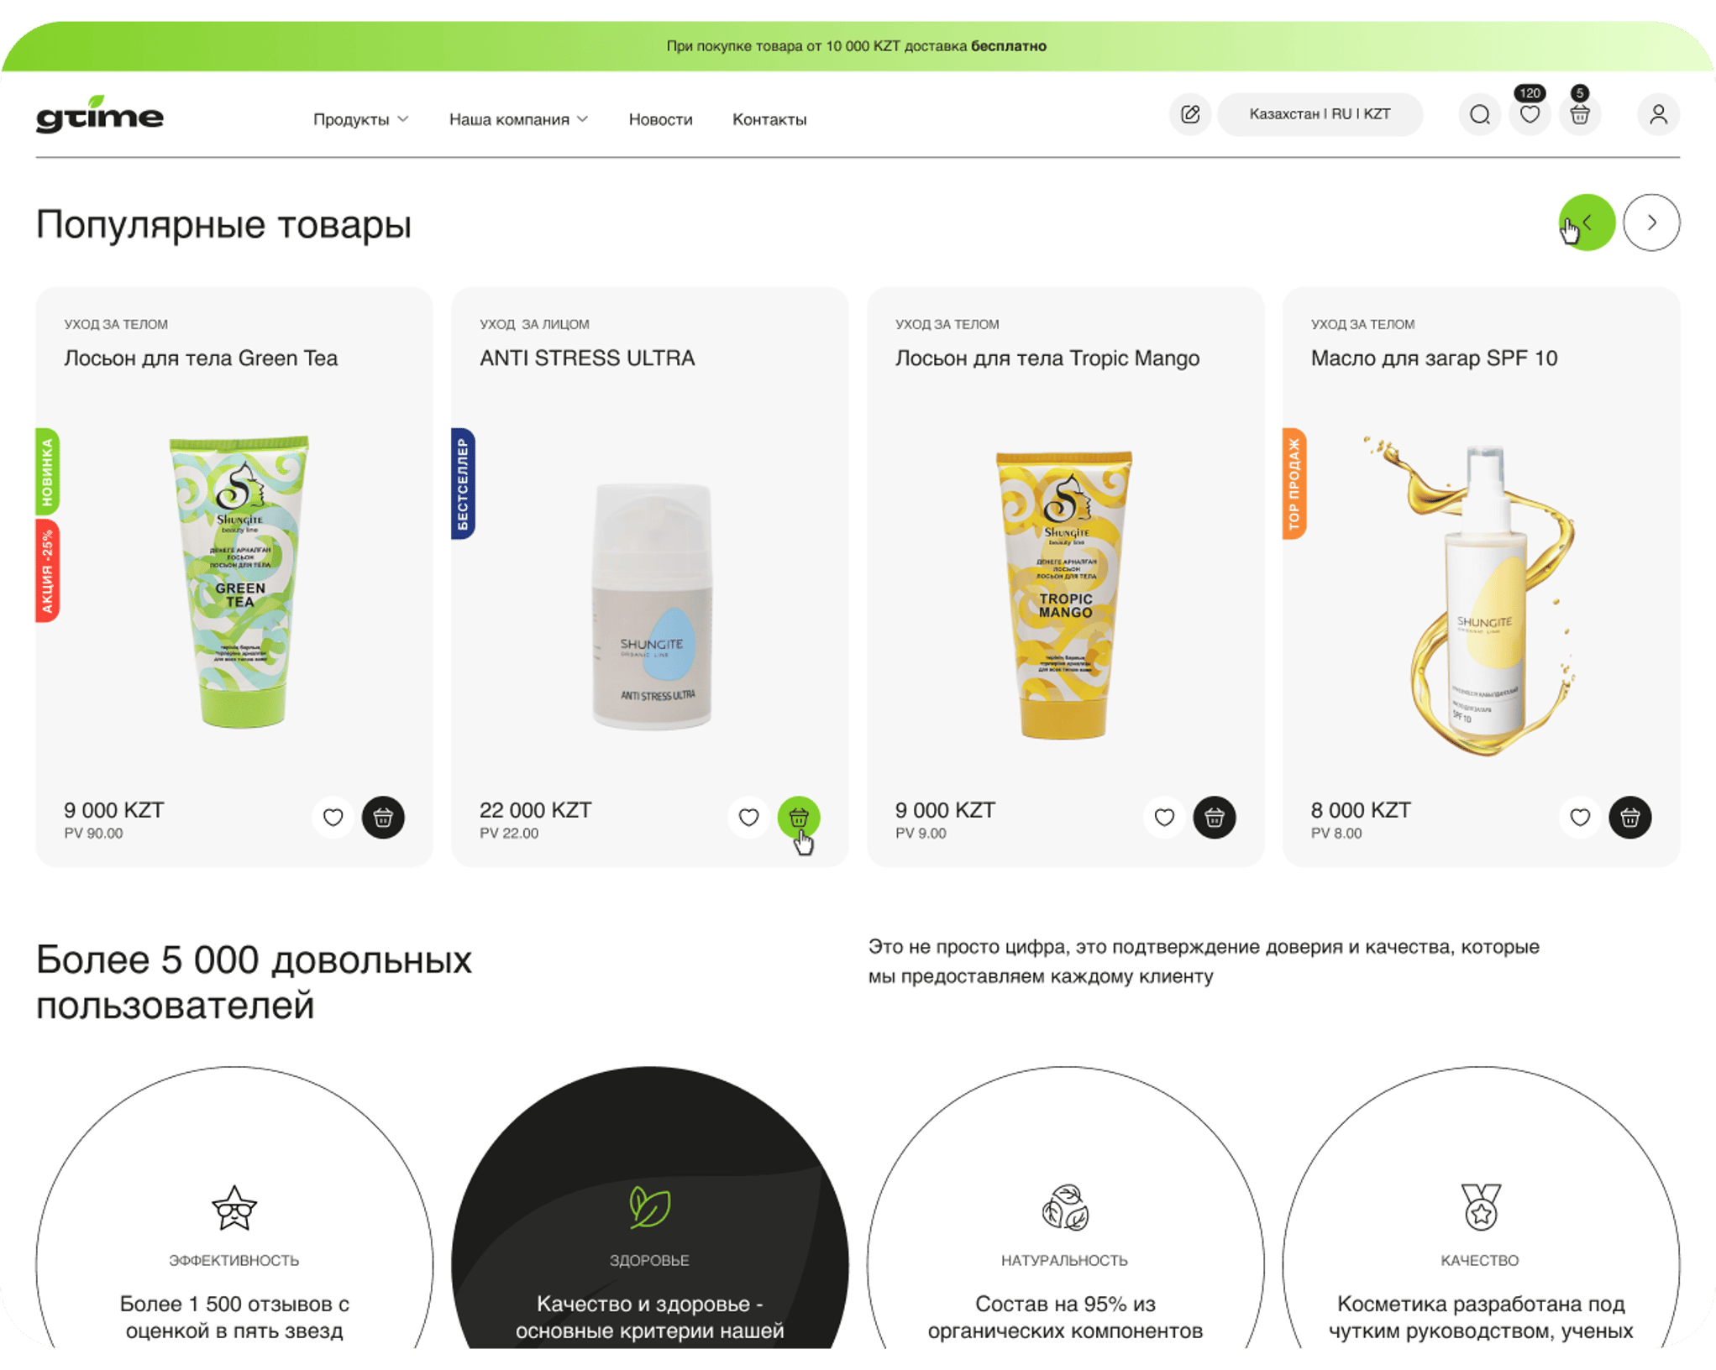Viewport: 1716px width, 1370px height.
Task: Open the Казахстан | RU | KZT region selector
Action: (1320, 114)
